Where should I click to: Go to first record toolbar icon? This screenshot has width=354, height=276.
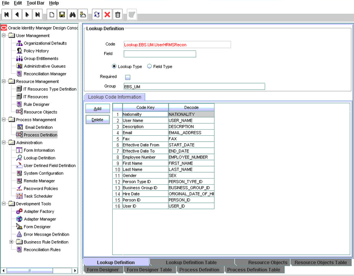7,15
